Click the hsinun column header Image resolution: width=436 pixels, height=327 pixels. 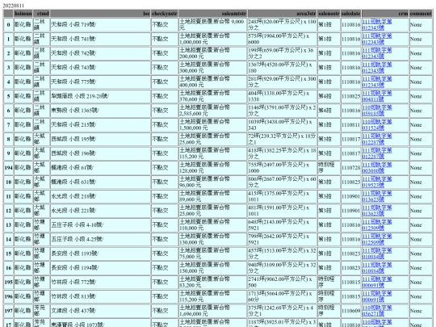click(23, 14)
